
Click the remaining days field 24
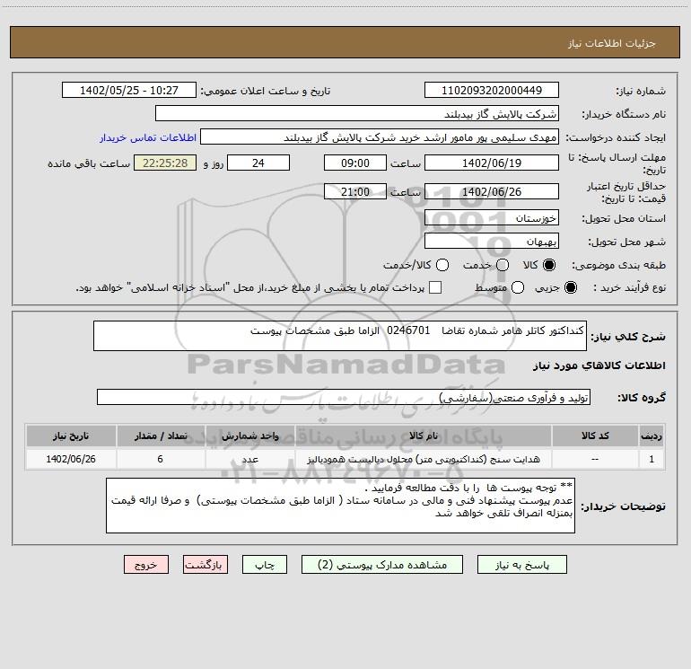(258, 163)
